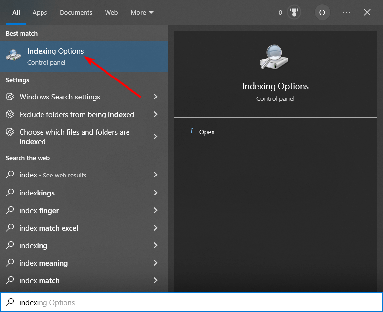Viewport: 383px width, 312px height.
Task: Open the More dropdown menu
Action: coord(142,13)
